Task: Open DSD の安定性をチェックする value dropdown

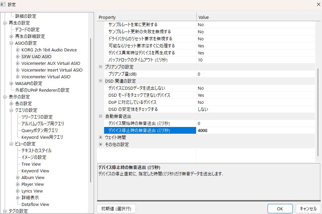Action: pyautogui.click(x=255, y=109)
